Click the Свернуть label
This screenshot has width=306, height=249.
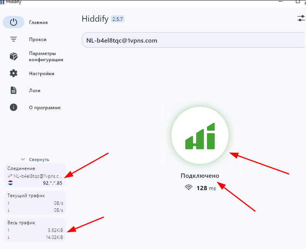[x=39, y=160]
